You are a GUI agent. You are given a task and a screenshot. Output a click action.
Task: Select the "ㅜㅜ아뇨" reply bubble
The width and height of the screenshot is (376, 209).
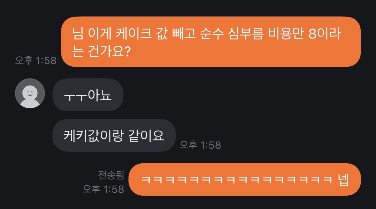point(88,95)
